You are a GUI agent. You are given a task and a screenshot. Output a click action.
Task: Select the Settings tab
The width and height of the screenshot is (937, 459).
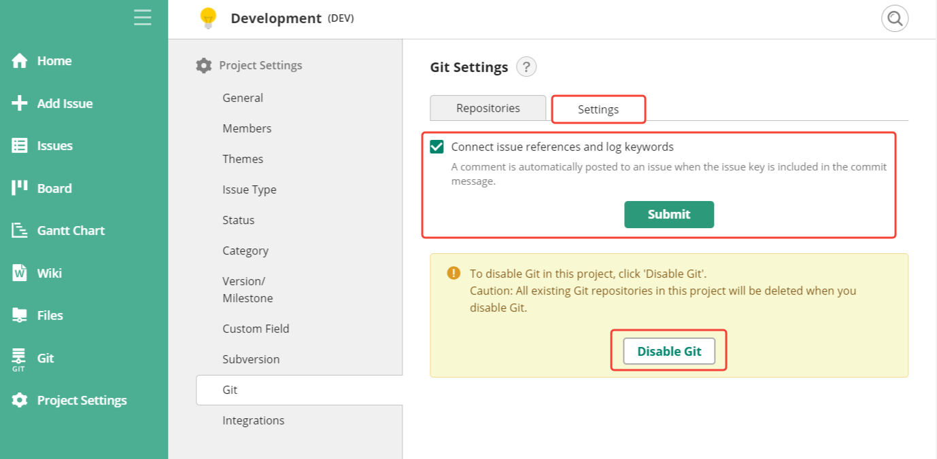click(x=598, y=109)
